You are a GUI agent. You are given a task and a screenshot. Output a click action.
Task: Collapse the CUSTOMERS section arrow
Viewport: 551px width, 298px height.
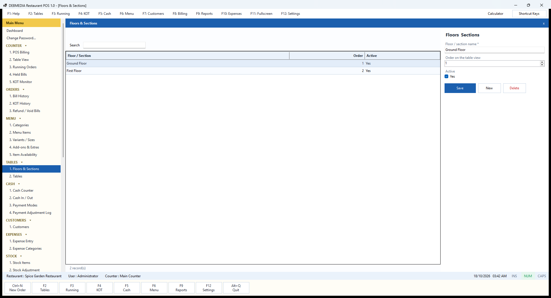click(30, 220)
